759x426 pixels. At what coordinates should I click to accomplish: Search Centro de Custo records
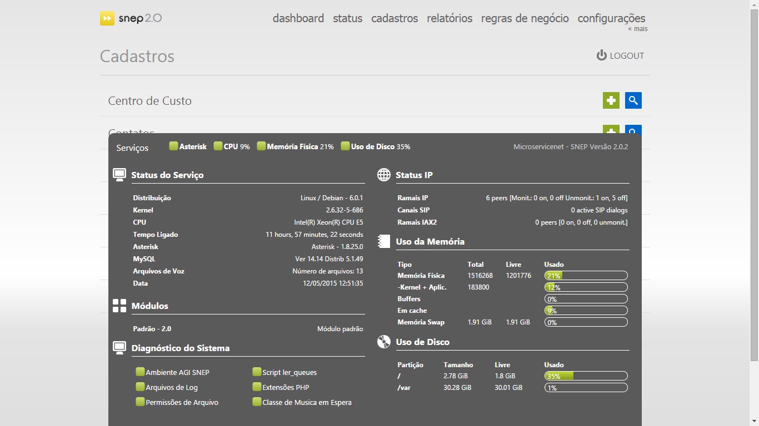click(633, 100)
